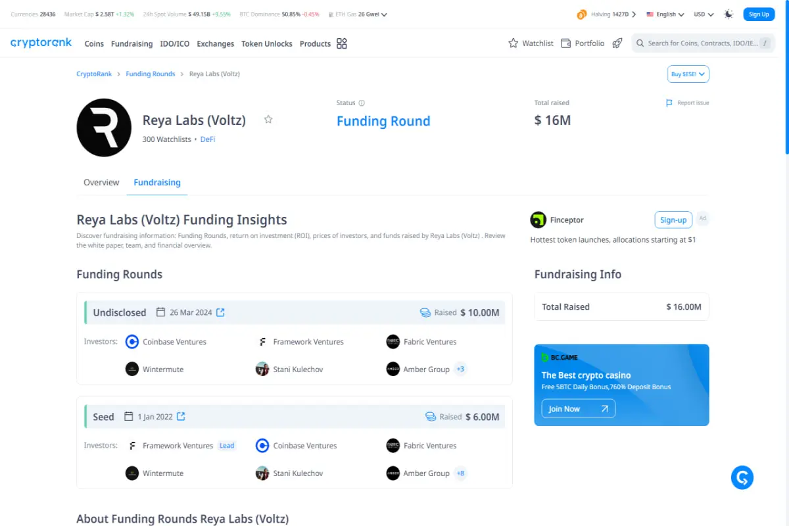The image size is (789, 526).
Task: Click Fabric Ventures logo in Undisclosed round
Action: [x=393, y=342]
